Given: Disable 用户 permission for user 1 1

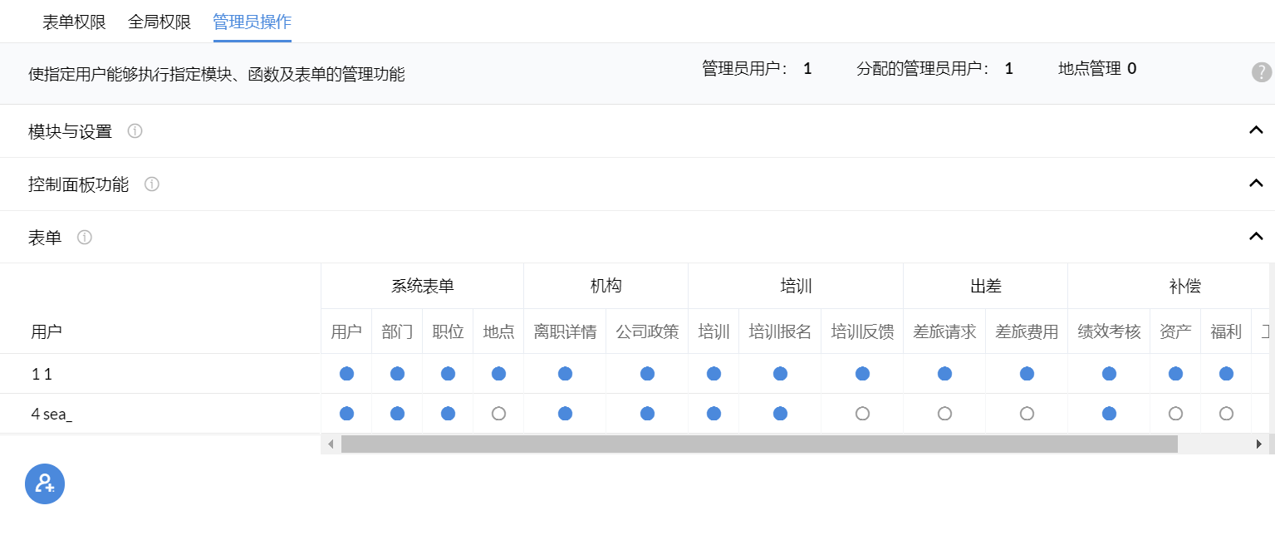Looking at the screenshot, I should point(346,374).
